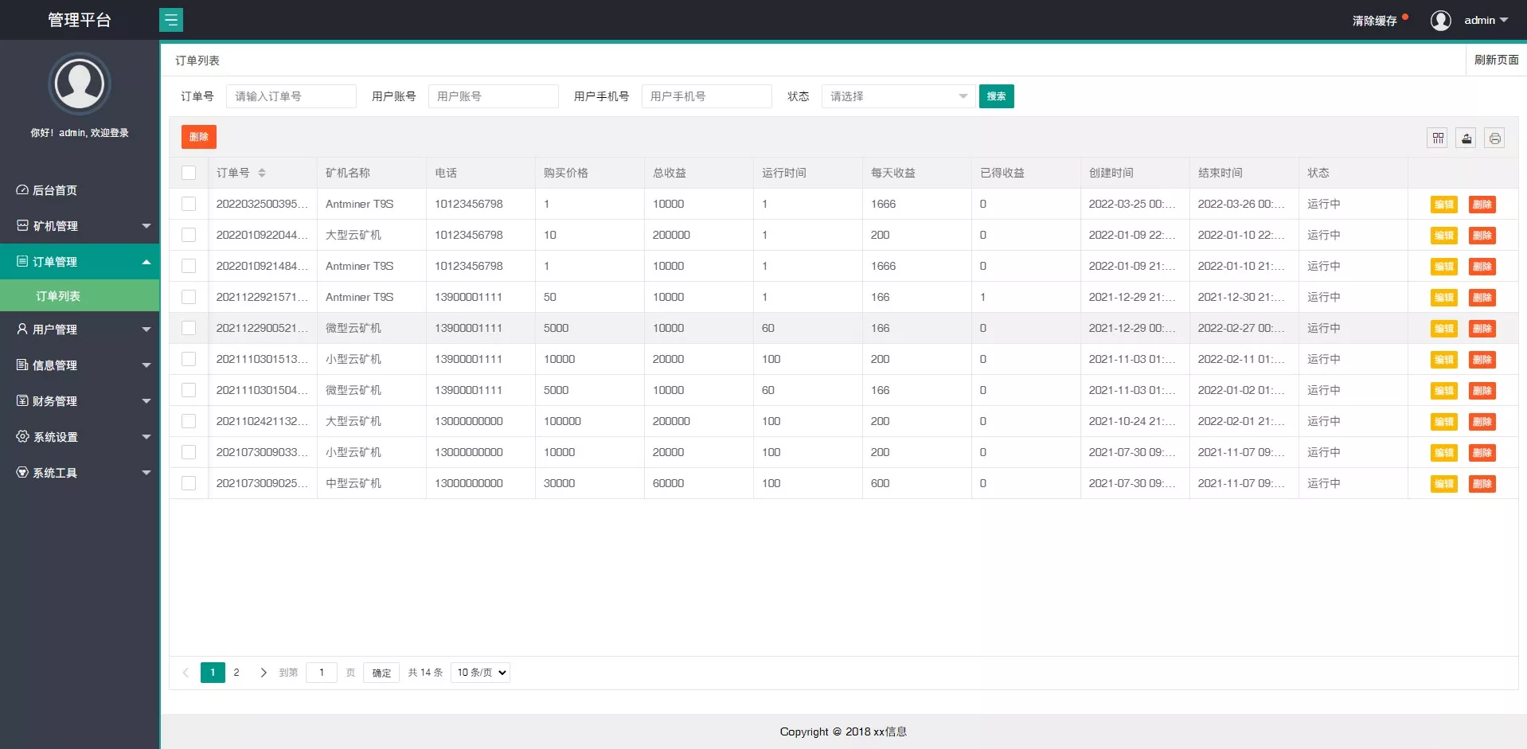
Task: Click the red 删除 batch delete button
Action: (199, 137)
